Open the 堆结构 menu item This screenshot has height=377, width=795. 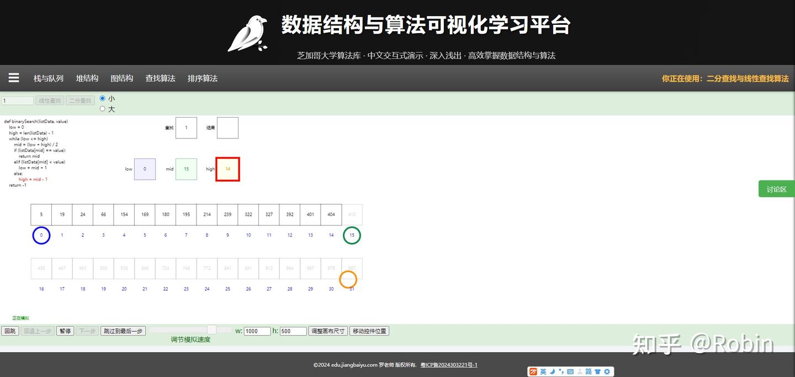pos(87,78)
